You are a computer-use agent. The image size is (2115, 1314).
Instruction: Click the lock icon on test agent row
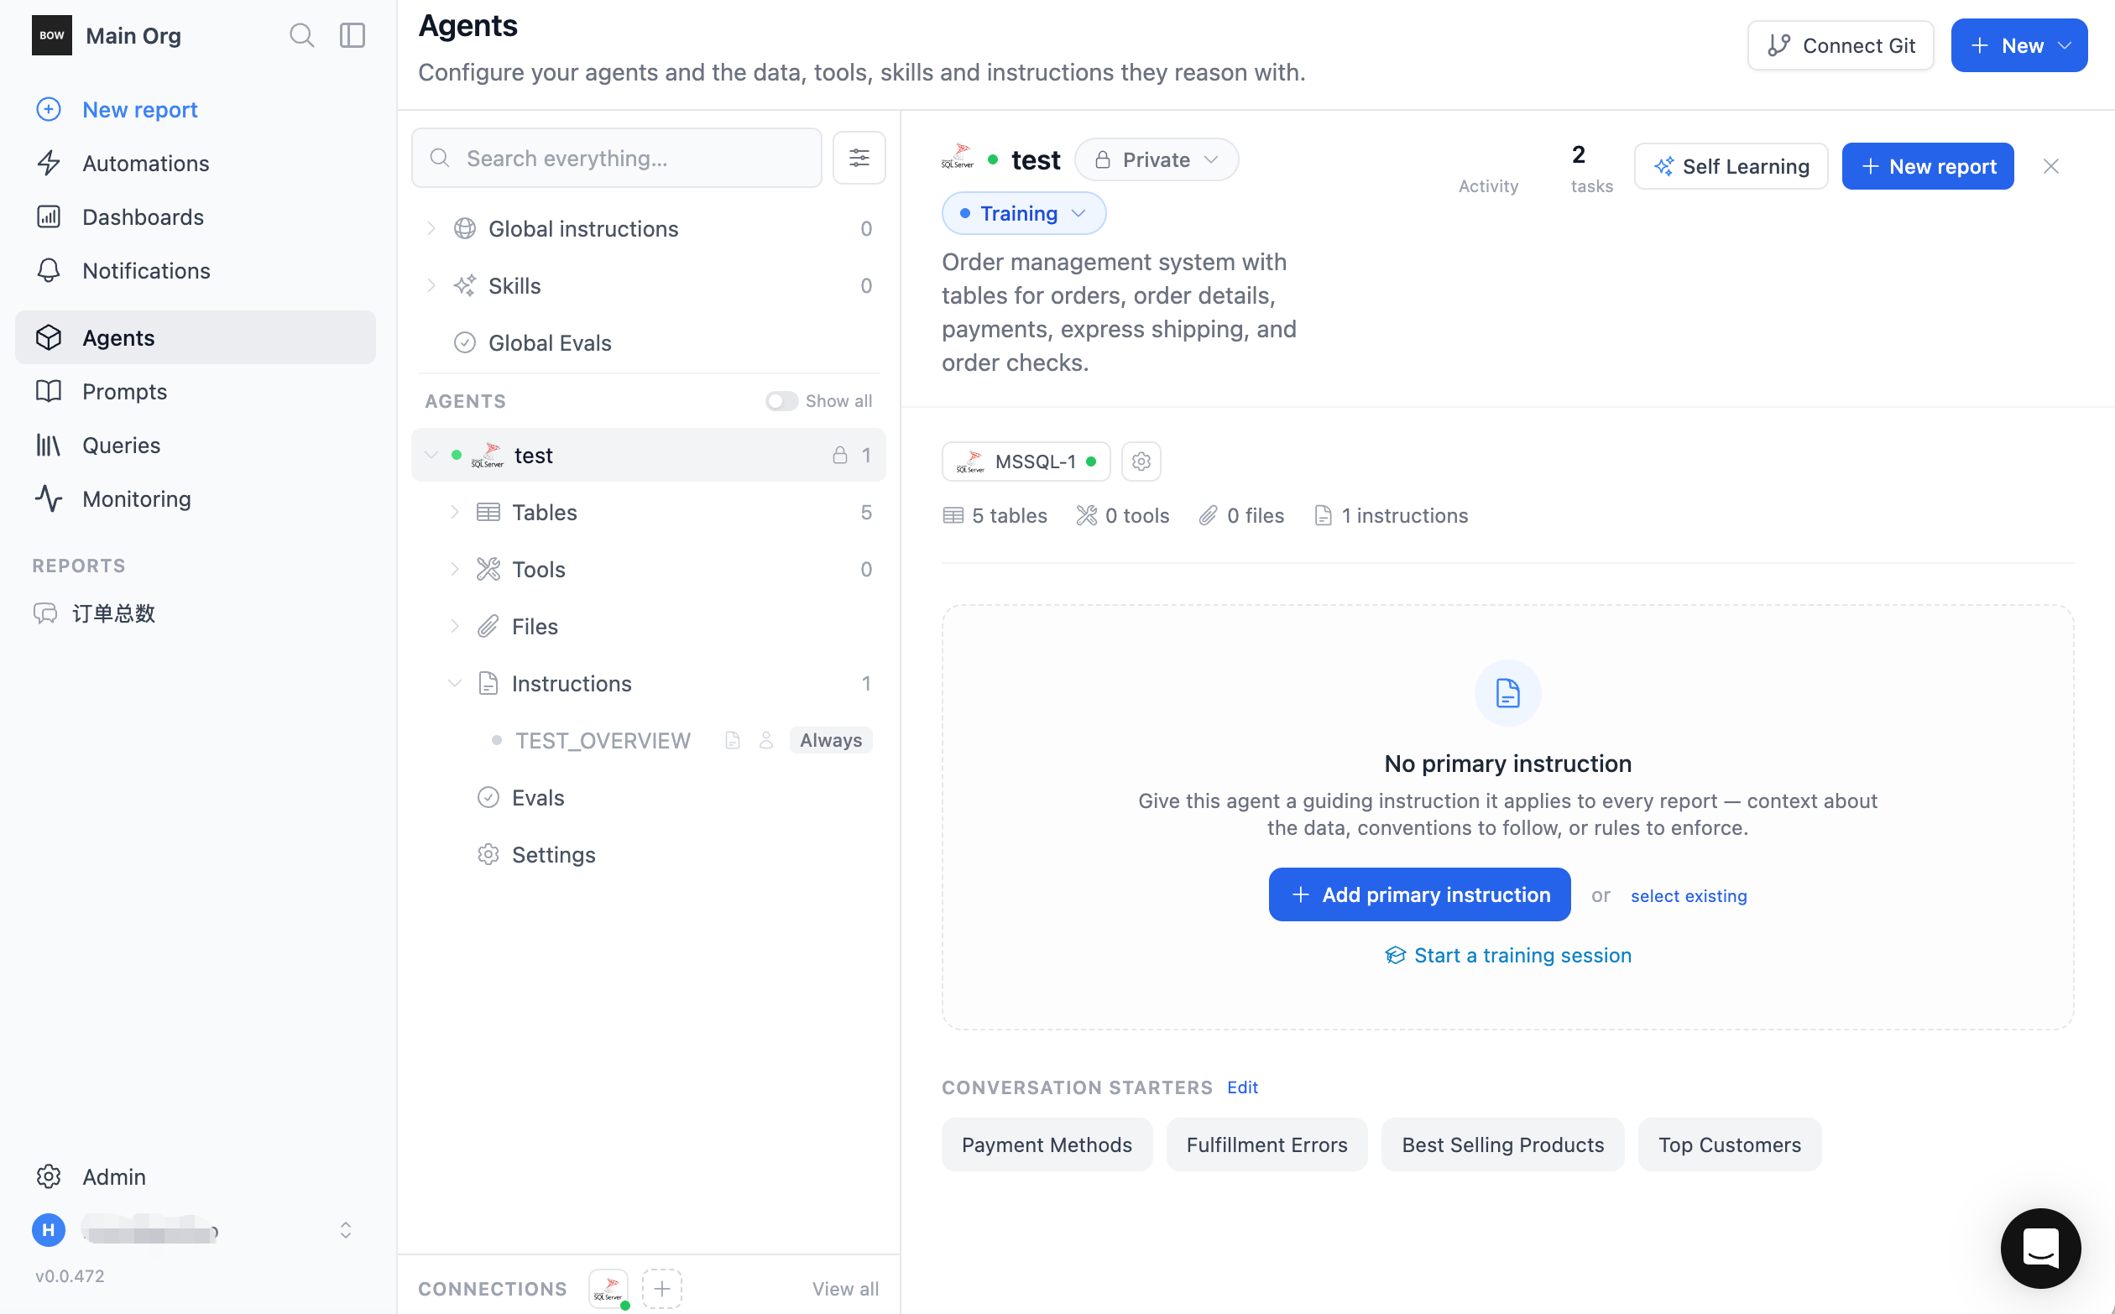[840, 456]
